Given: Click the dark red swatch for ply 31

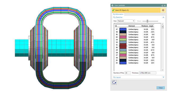Looking at the screenshot, I should [x=123, y=45].
